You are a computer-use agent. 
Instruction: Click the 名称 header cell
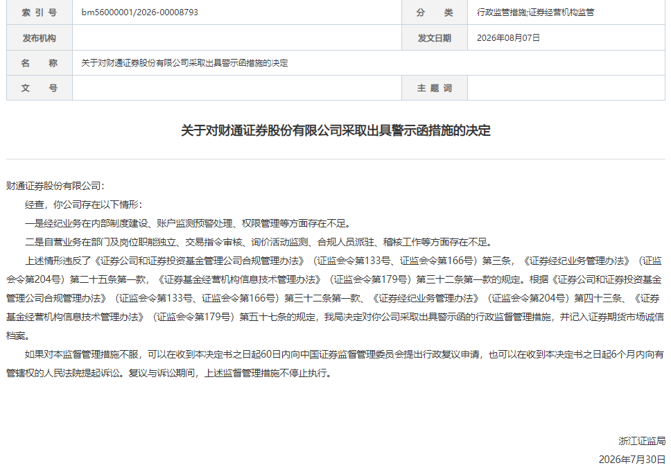40,63
